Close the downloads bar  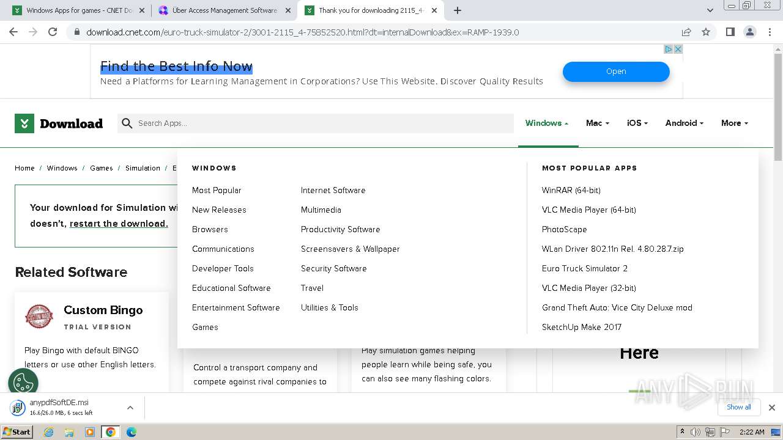tap(772, 407)
